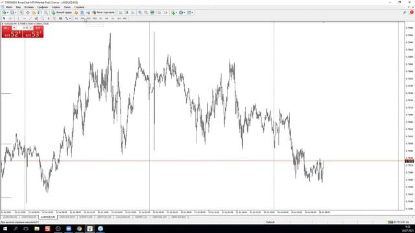Select the Text tool
Screen dimensions: 415x233
pyautogui.click(x=49, y=19)
